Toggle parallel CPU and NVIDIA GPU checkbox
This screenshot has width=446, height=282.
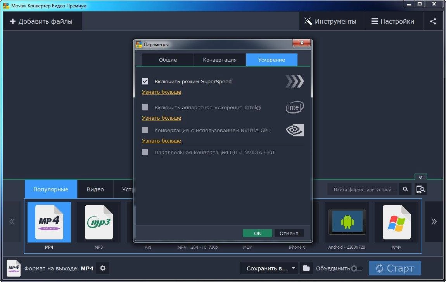point(145,152)
